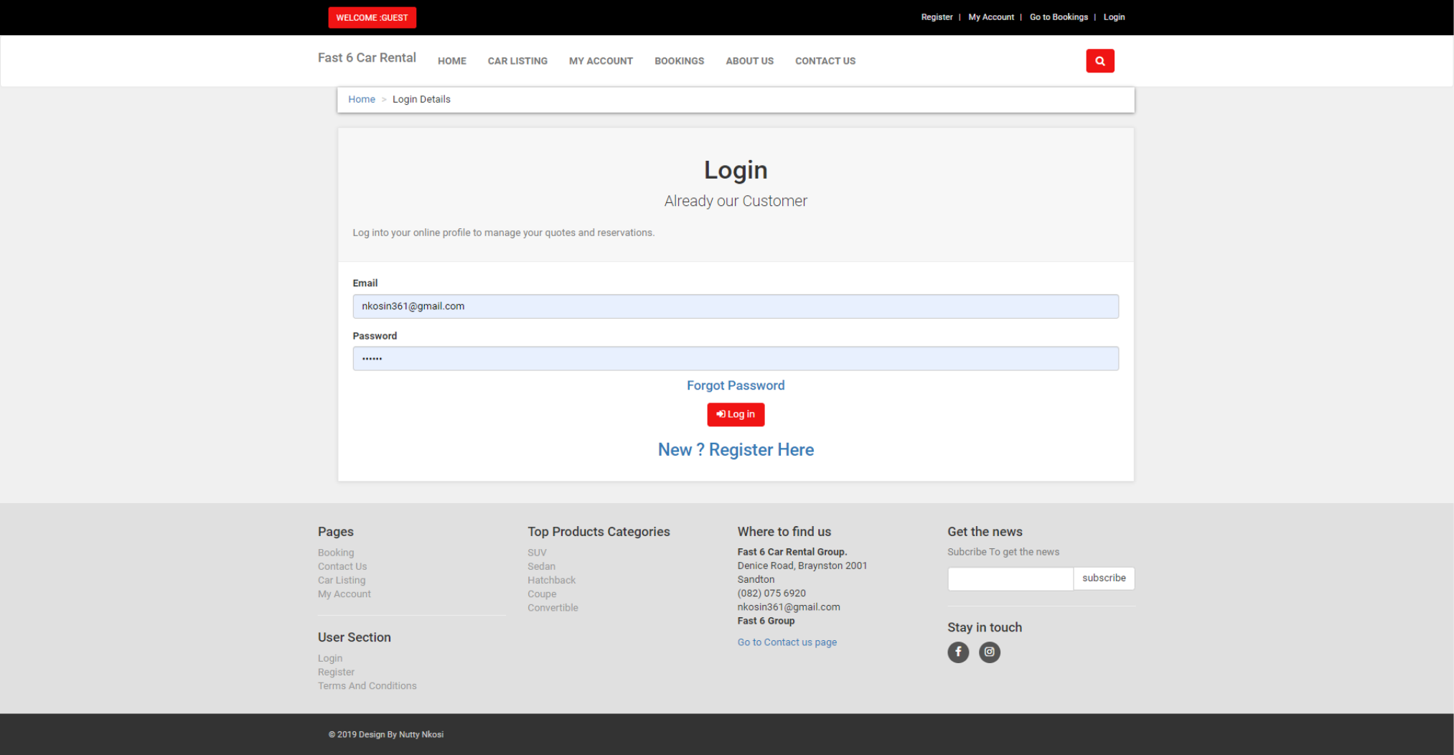The width and height of the screenshot is (1454, 755).
Task: Select the Password input field
Action: click(735, 358)
